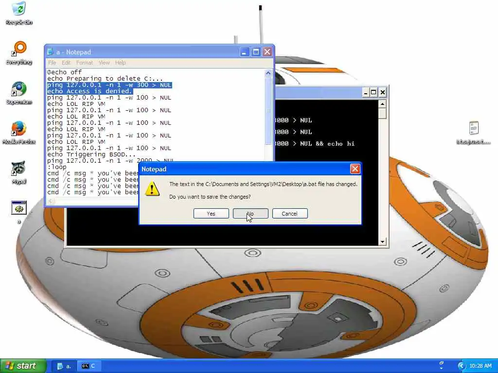Select the a batch file icon on desktop

coord(19,212)
